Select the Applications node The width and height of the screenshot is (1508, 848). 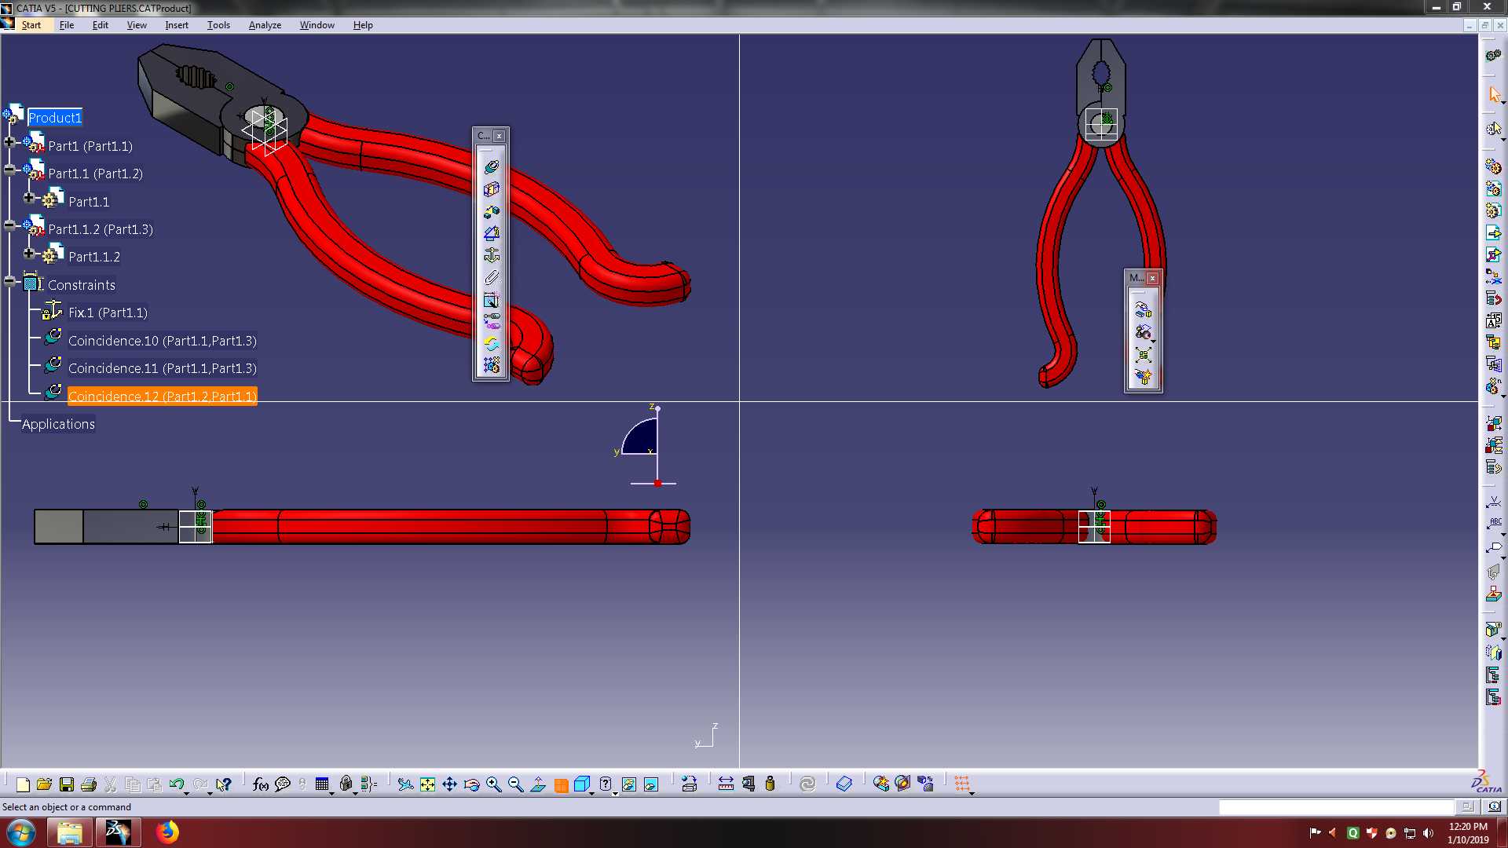pyautogui.click(x=58, y=424)
